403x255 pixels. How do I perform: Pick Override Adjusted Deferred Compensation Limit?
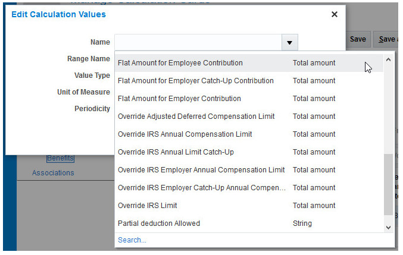[x=196, y=117]
